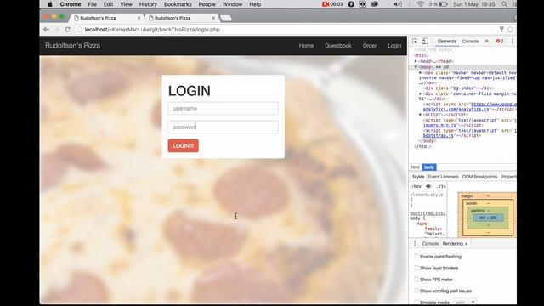The height and width of the screenshot is (306, 544).
Task: Go to Home in the pizza navbar
Action: click(306, 45)
